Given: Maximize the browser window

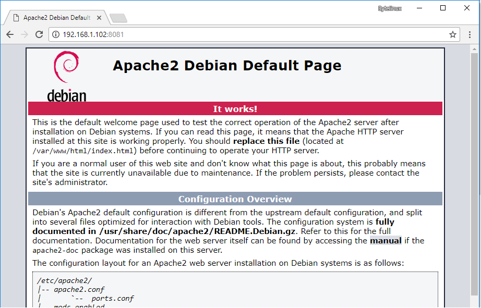Looking at the screenshot, I should click(x=443, y=8).
